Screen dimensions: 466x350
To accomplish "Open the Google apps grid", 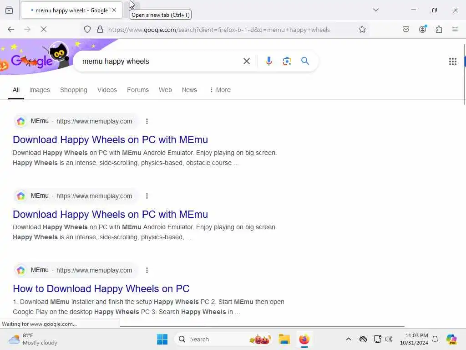I will [453, 62].
